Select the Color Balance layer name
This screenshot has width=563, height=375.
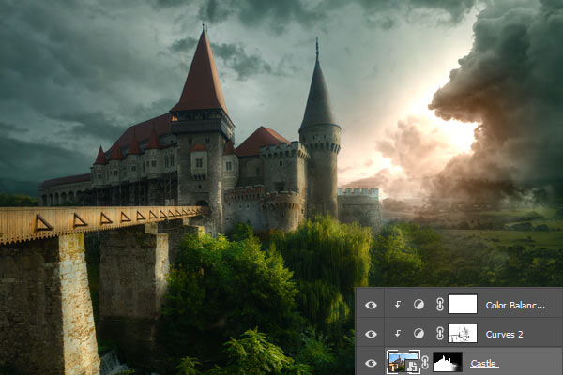pyautogui.click(x=515, y=306)
